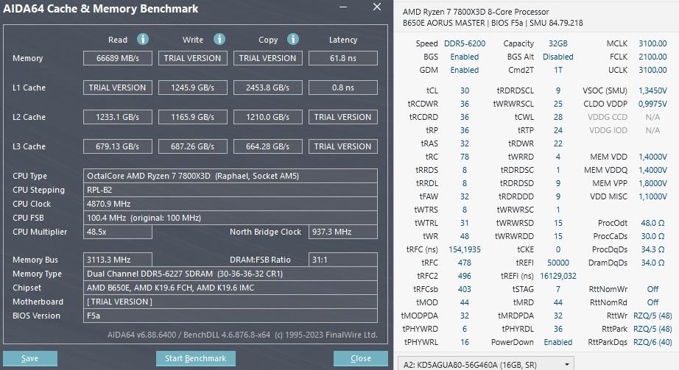Click RttNomWr Off value
The height and width of the screenshot is (370, 679).
[652, 289]
